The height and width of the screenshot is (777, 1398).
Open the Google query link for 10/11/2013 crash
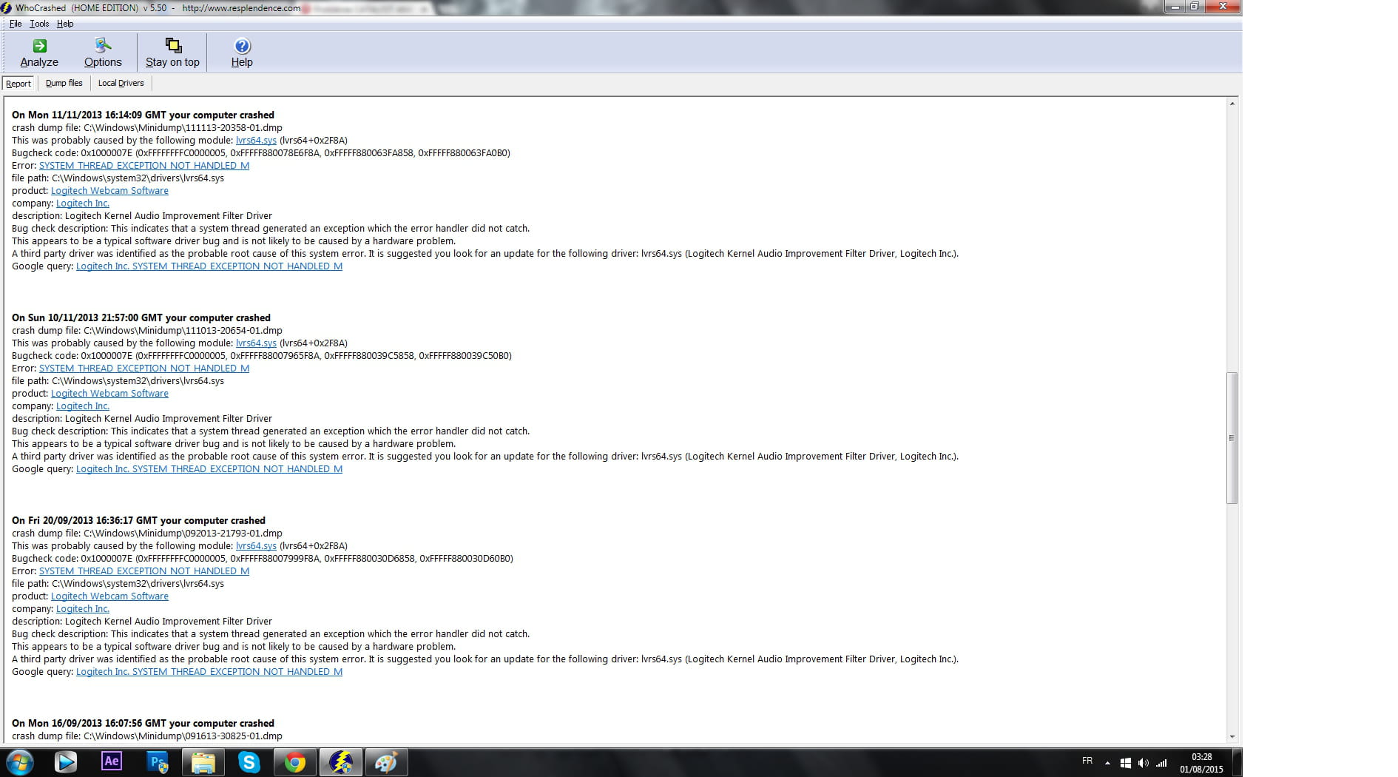click(209, 469)
